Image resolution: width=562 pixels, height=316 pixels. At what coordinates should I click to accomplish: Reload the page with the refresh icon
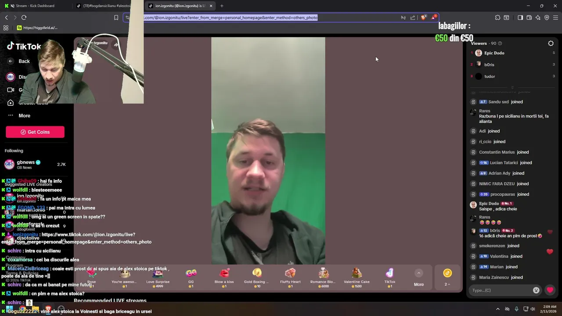click(x=24, y=18)
